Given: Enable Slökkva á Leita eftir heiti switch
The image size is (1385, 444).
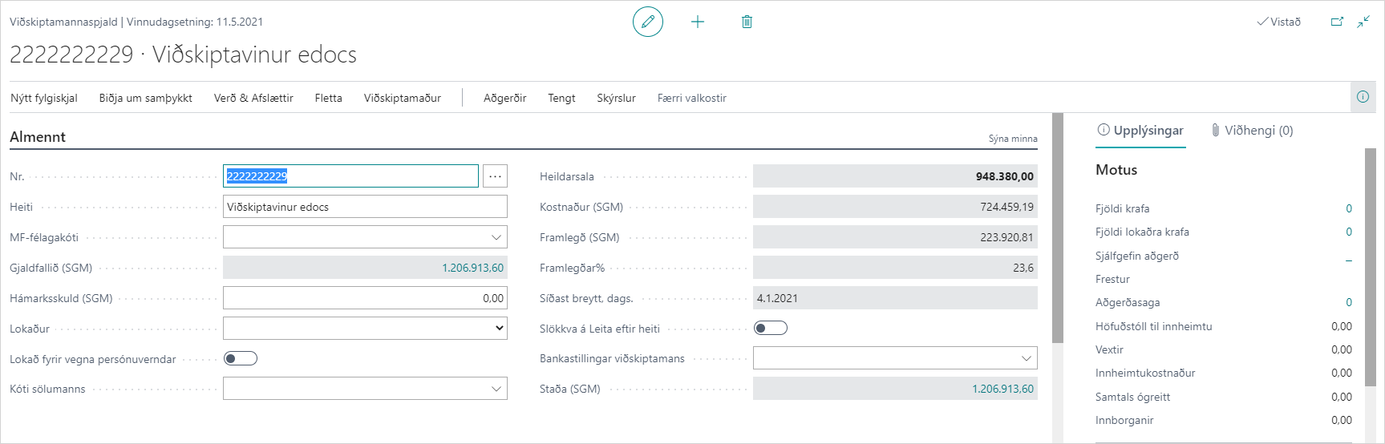Looking at the screenshot, I should pos(771,328).
